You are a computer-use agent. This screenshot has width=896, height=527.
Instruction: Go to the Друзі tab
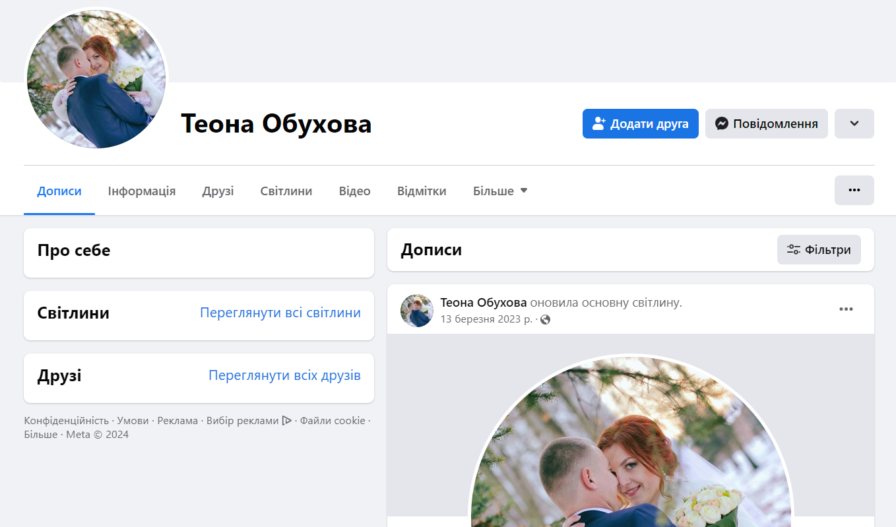tap(218, 191)
